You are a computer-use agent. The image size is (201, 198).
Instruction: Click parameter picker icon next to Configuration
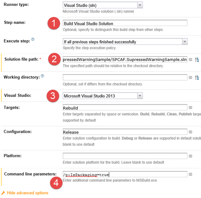[191, 132]
